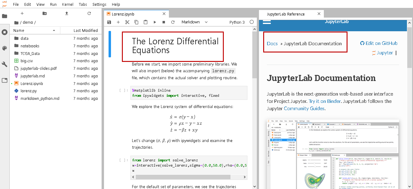
Task: Select the Lorenz.ipynb tab
Action: click(136, 14)
